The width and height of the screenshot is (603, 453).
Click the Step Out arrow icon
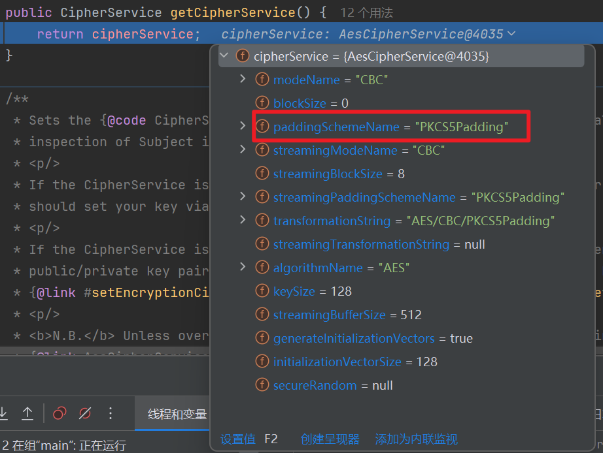(x=27, y=413)
